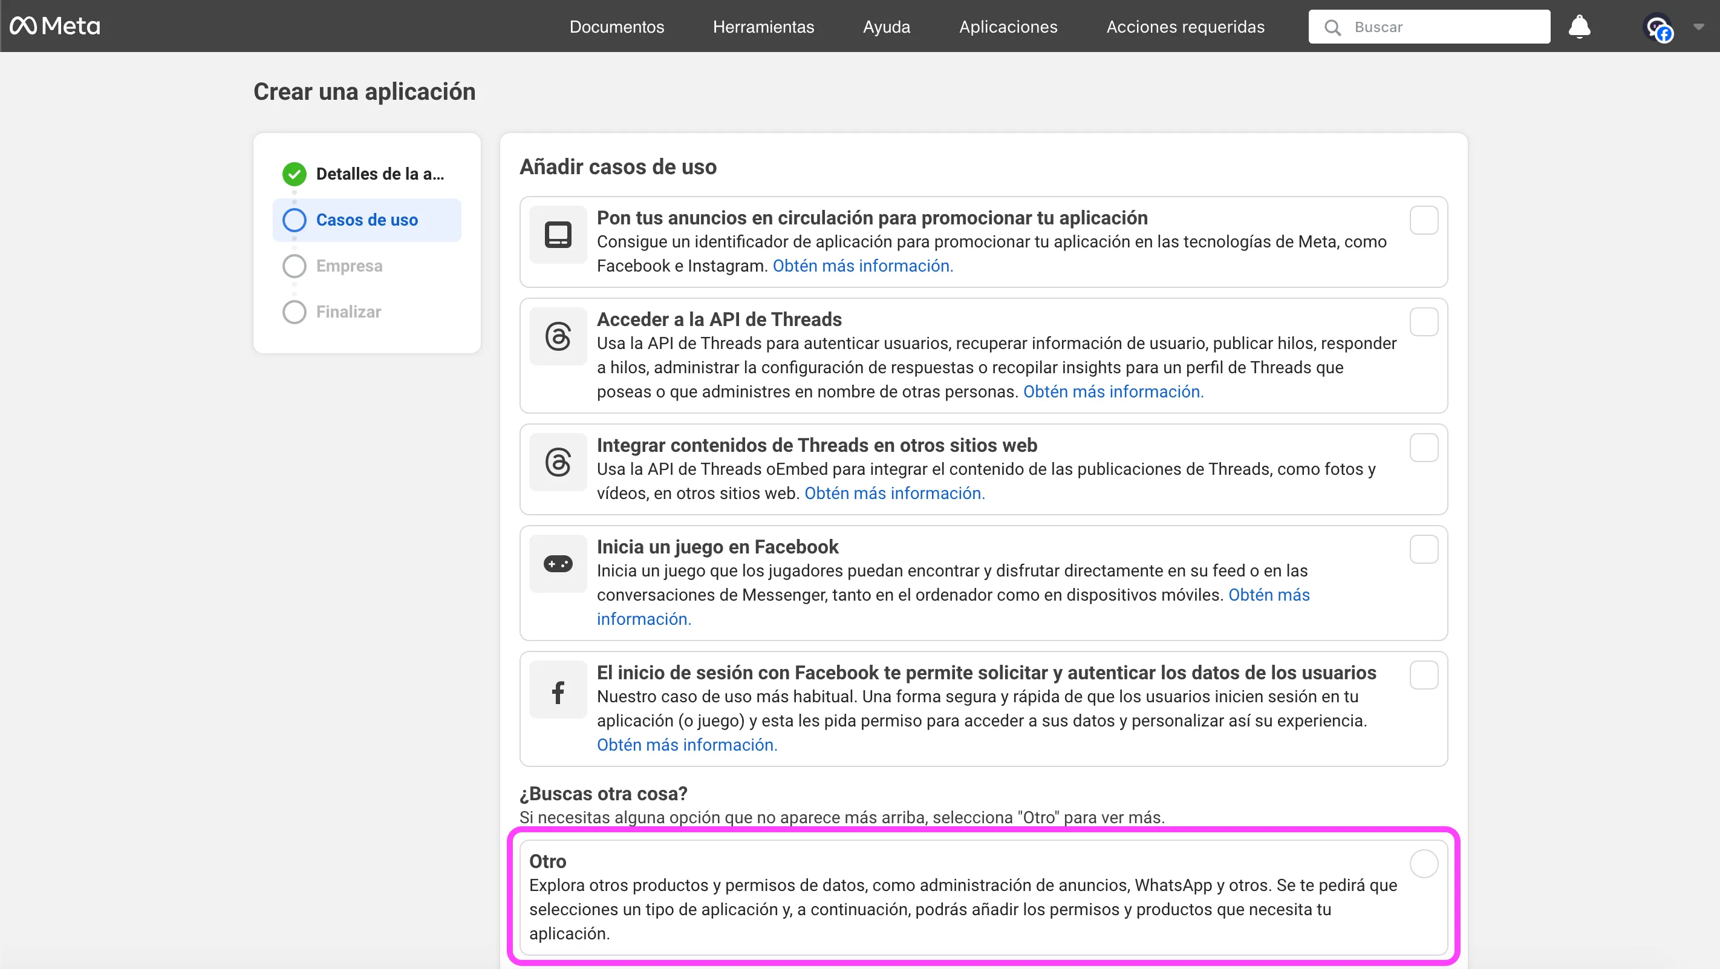The image size is (1720, 969).
Task: Select the Otro radio option
Action: pyautogui.click(x=1424, y=864)
